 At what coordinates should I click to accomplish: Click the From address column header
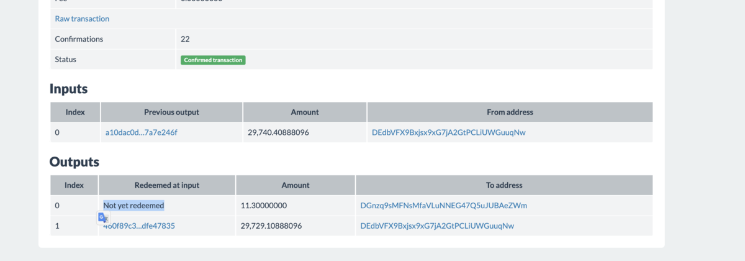(x=510, y=112)
